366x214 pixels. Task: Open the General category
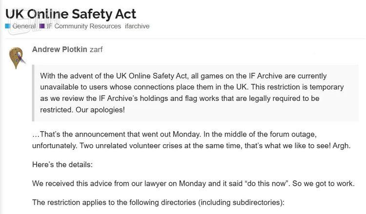tap(23, 26)
